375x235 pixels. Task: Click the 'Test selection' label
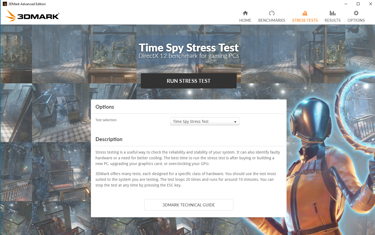[106, 120]
